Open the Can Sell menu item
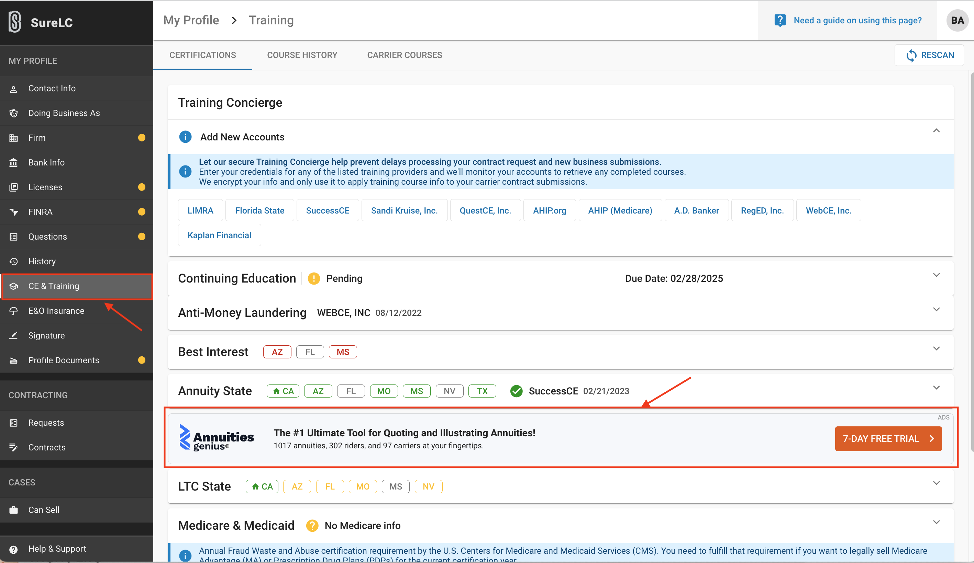 [x=77, y=510]
